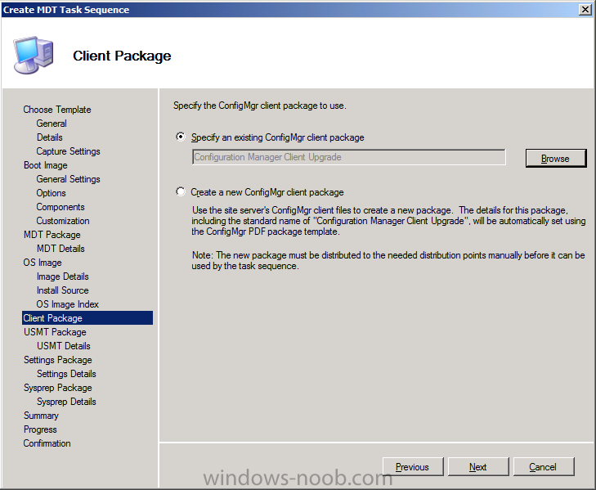596x490 pixels.
Task: Select the Sysprep Package step
Action: (58, 388)
